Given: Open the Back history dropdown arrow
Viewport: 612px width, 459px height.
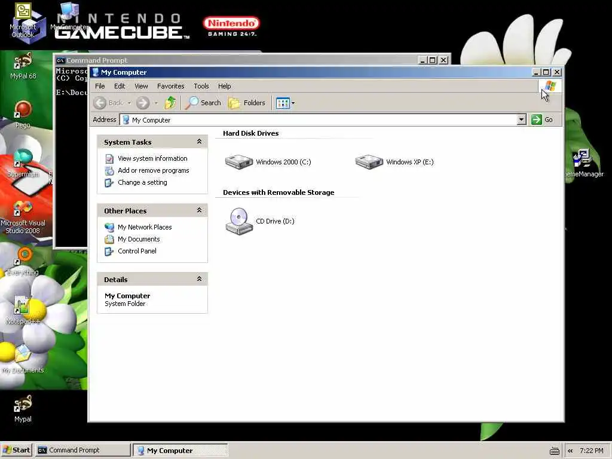Looking at the screenshot, I should coord(129,103).
